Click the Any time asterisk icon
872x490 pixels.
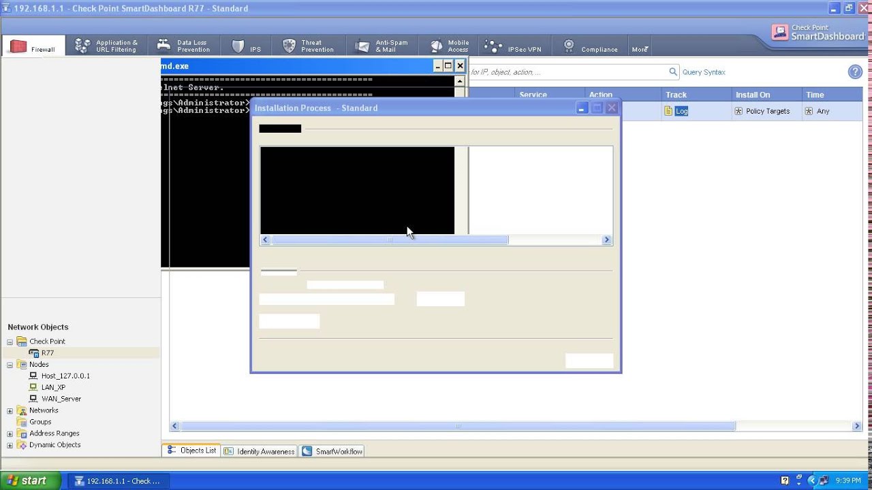pyautogui.click(x=809, y=111)
